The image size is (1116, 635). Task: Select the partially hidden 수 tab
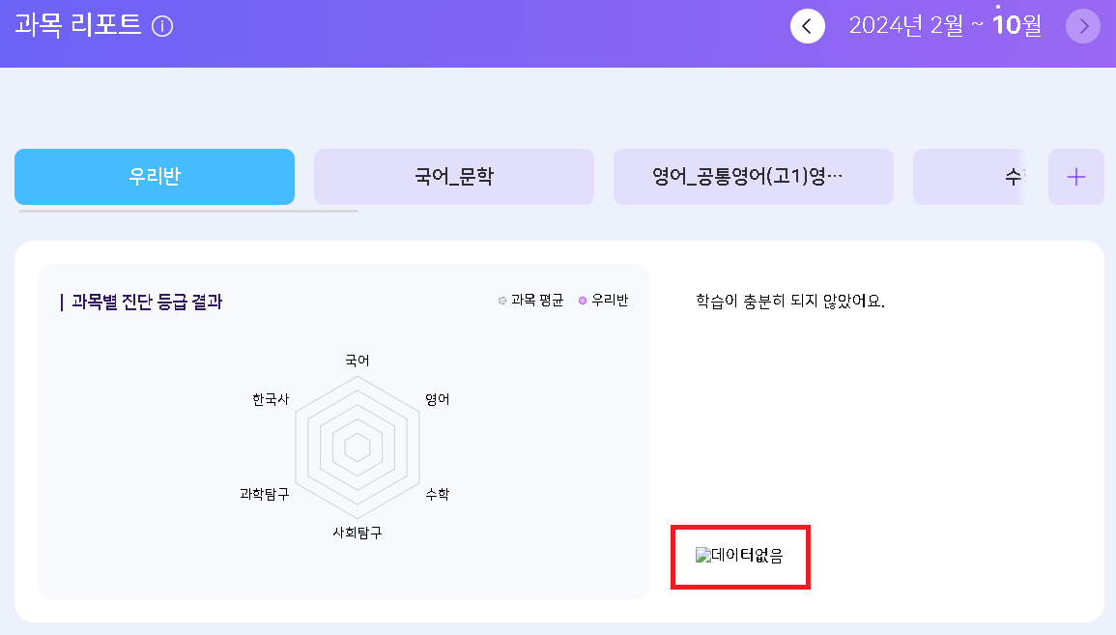pos(969,177)
